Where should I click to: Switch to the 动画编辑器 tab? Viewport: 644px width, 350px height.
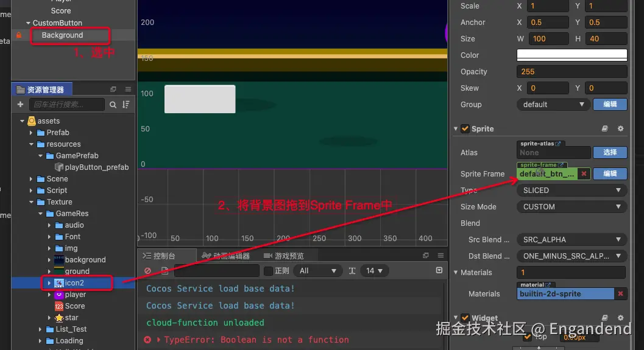[x=226, y=256]
